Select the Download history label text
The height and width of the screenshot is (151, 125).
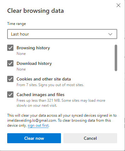coord(34,63)
